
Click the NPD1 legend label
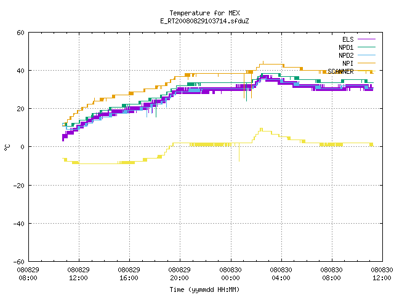[346, 47]
